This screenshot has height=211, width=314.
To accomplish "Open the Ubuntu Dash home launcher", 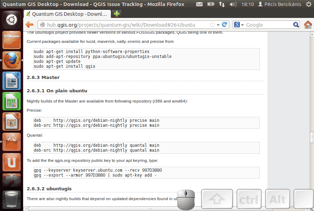I will click(x=11, y=20).
